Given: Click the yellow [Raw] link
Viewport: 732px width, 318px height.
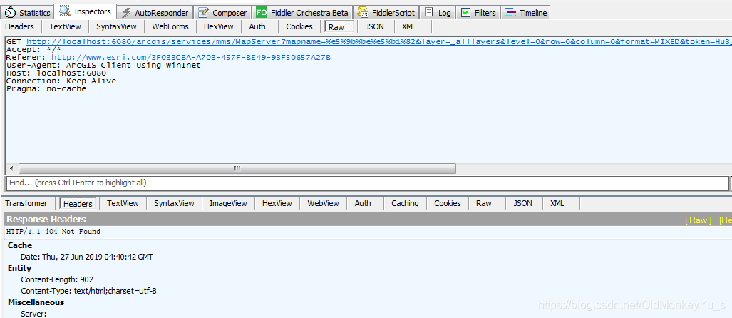Looking at the screenshot, I should click(699, 220).
